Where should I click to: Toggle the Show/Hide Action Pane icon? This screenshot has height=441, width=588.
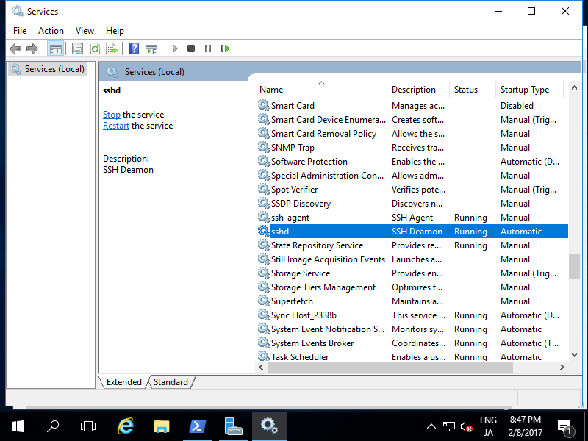(x=151, y=49)
